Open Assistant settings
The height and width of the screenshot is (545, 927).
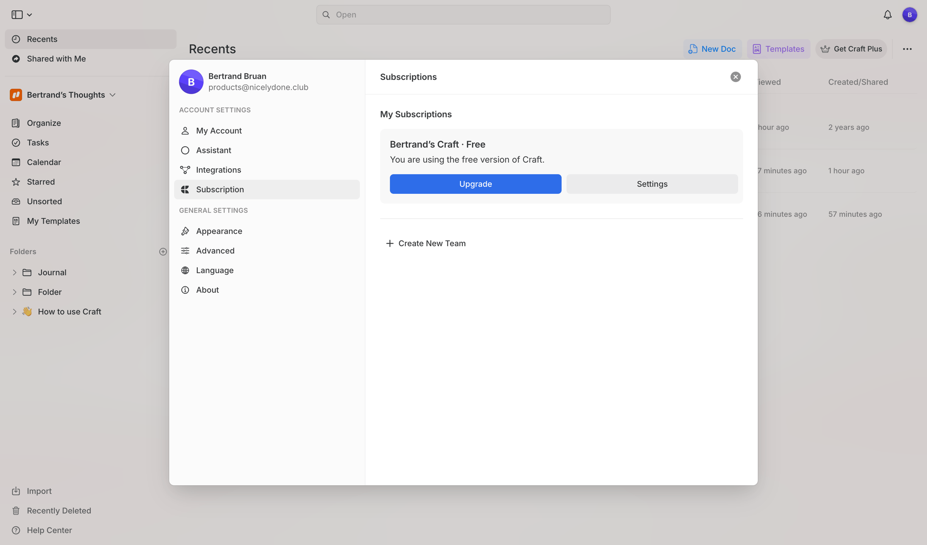[x=267, y=151]
